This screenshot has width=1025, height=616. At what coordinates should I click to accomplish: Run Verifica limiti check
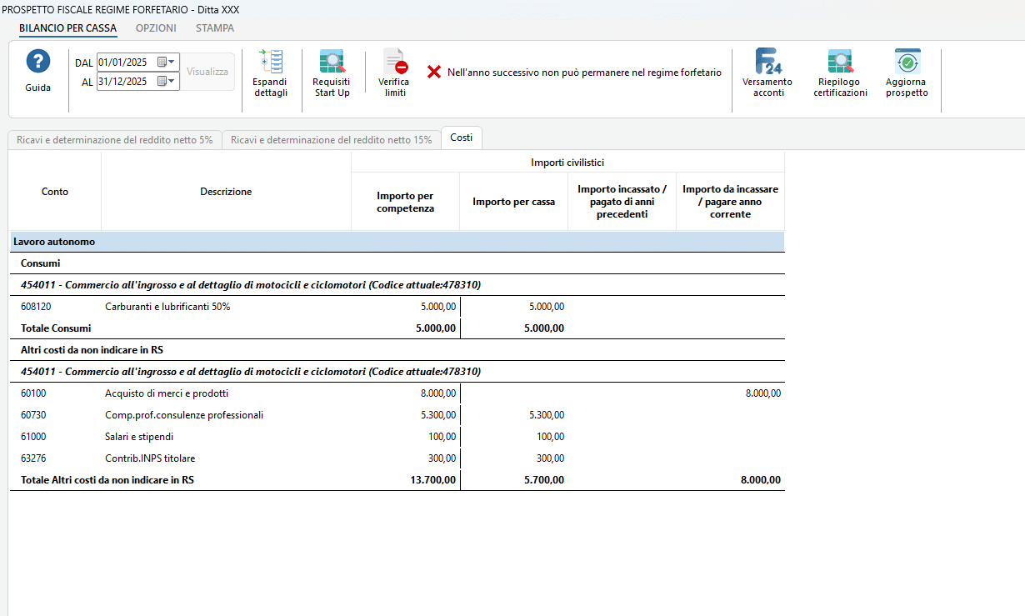click(x=395, y=63)
